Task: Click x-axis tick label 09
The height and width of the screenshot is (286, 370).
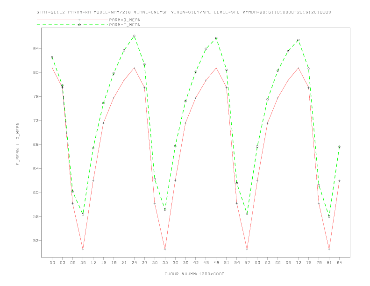Action: 83,263
